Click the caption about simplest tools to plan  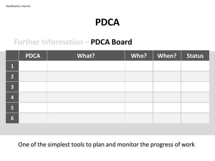(x=106, y=145)
